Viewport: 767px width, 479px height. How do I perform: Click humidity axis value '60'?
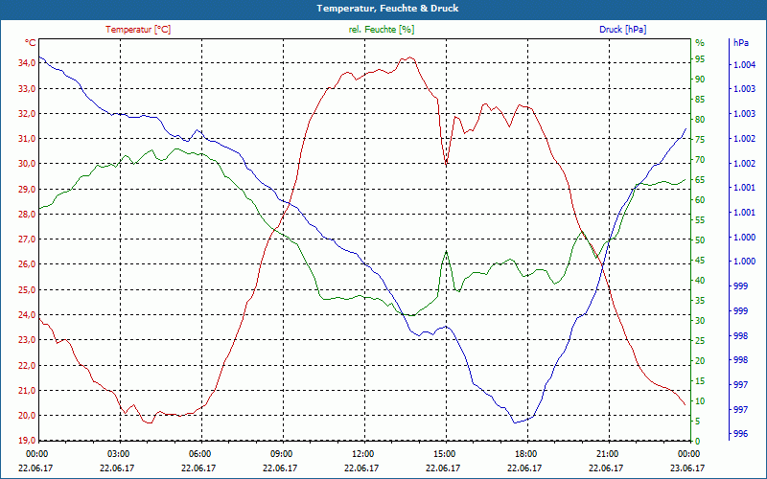700,200
